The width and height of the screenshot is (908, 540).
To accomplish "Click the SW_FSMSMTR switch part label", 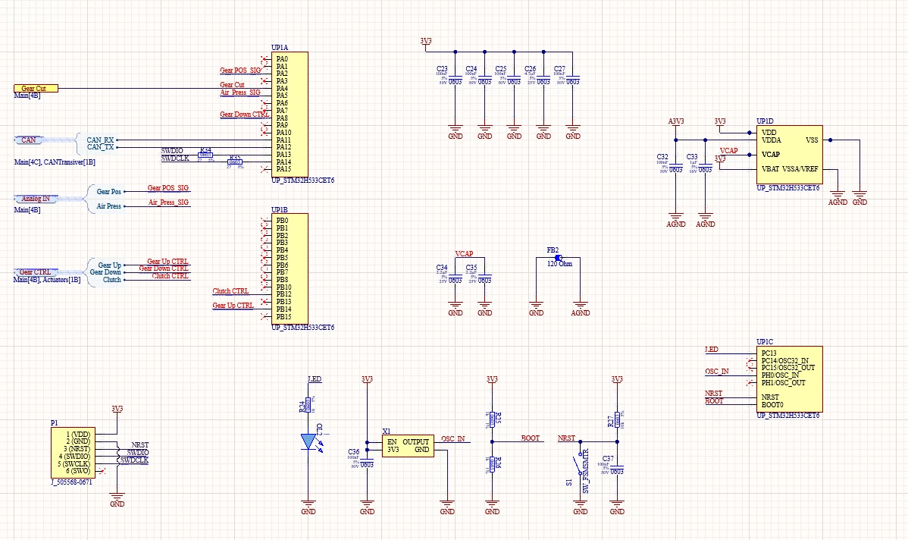I will (585, 471).
